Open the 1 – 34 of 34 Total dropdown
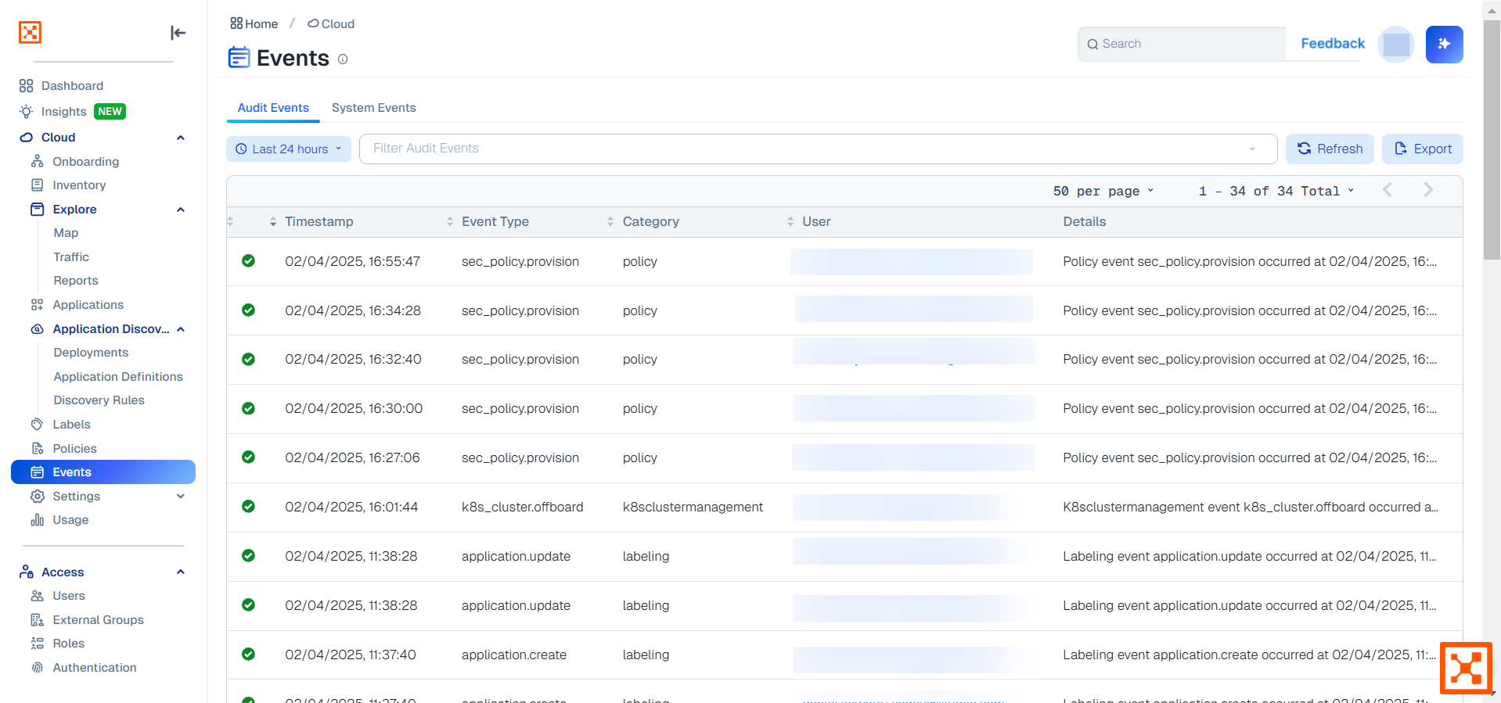Screen dimensions: 1501x703 tap(1276, 192)
